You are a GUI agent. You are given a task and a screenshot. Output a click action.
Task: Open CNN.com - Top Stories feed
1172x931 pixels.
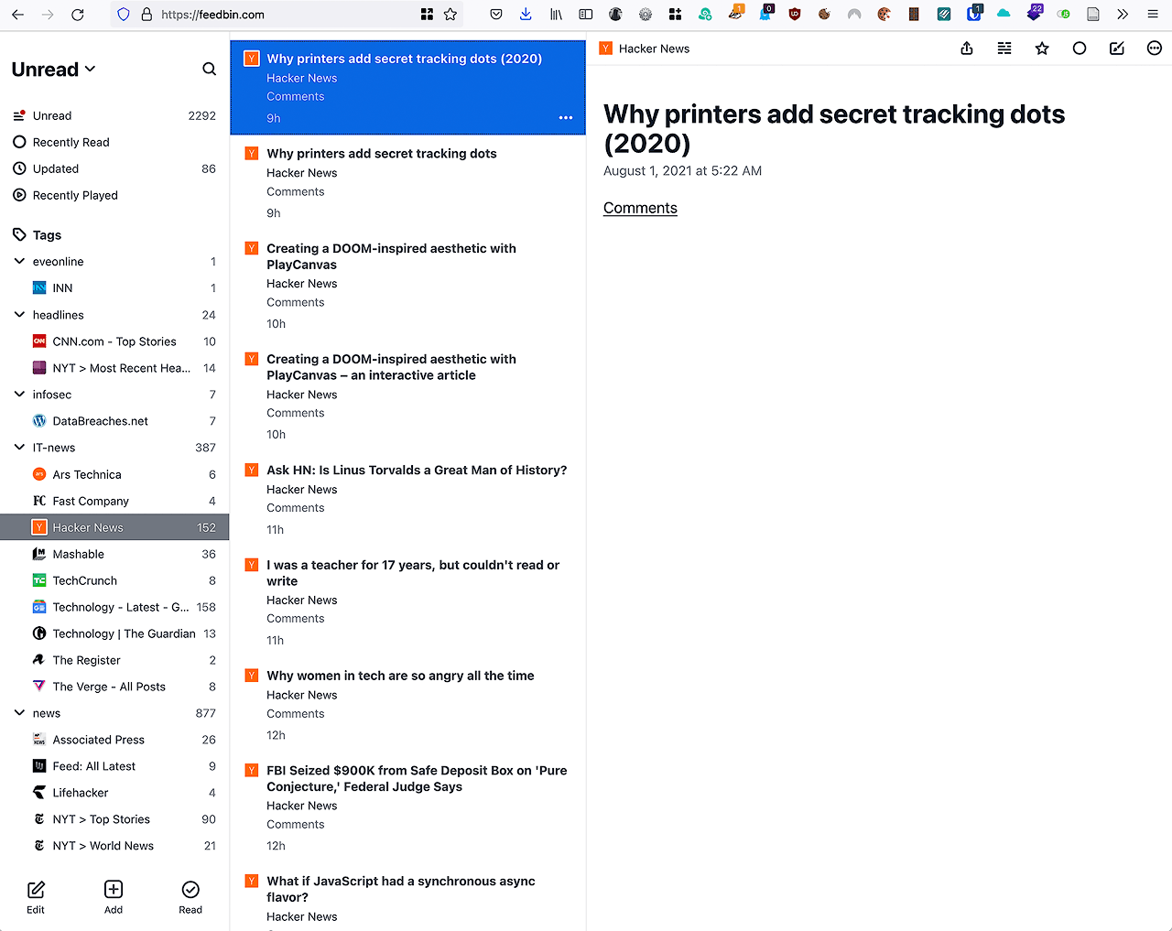114,341
